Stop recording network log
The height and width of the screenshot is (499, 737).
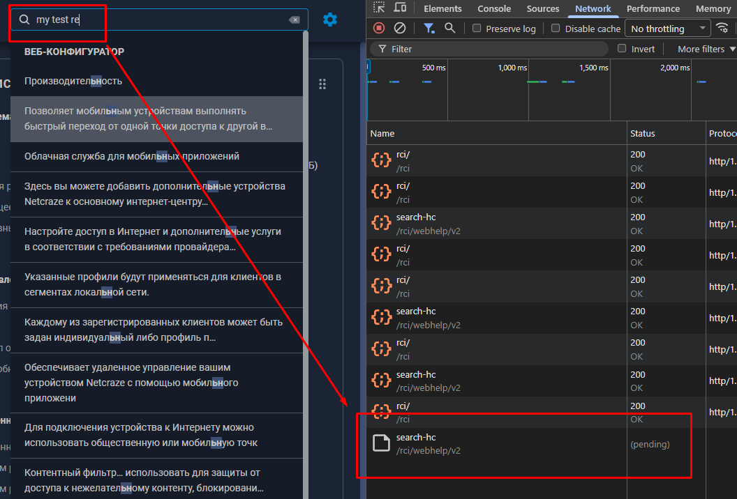(x=379, y=28)
